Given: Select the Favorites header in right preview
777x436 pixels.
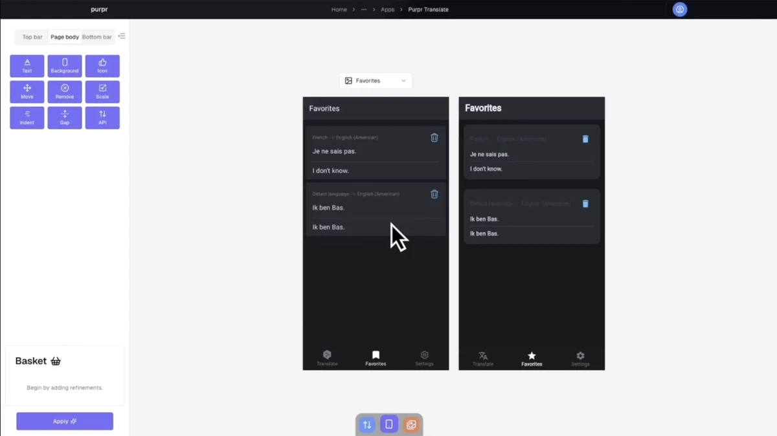Looking at the screenshot, I should [483, 108].
